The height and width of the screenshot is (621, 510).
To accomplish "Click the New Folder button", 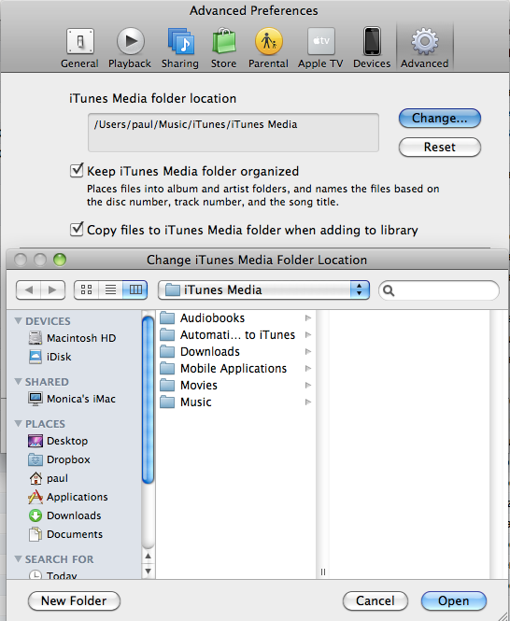I will point(74,600).
